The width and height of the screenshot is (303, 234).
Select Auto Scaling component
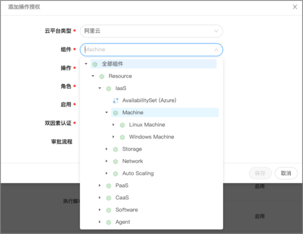coord(138,174)
